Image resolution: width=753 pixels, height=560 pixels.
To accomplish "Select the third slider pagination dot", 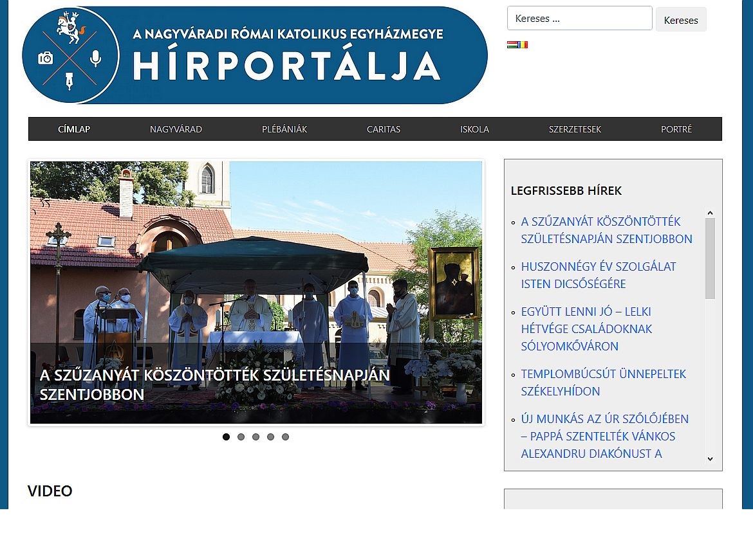I will click(256, 437).
